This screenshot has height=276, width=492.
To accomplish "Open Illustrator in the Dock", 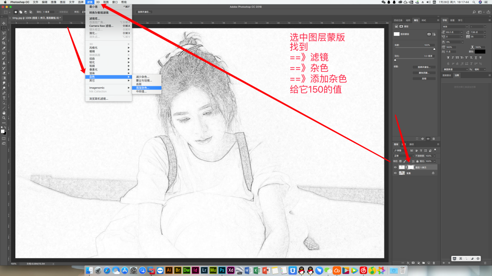I will click(169, 270).
